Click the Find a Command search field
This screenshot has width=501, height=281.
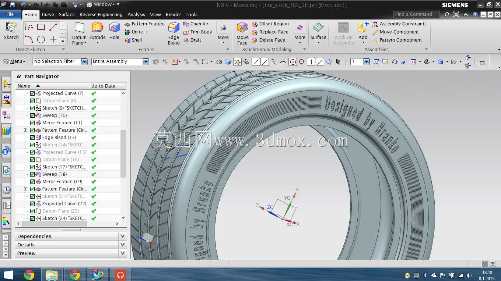pos(416,14)
